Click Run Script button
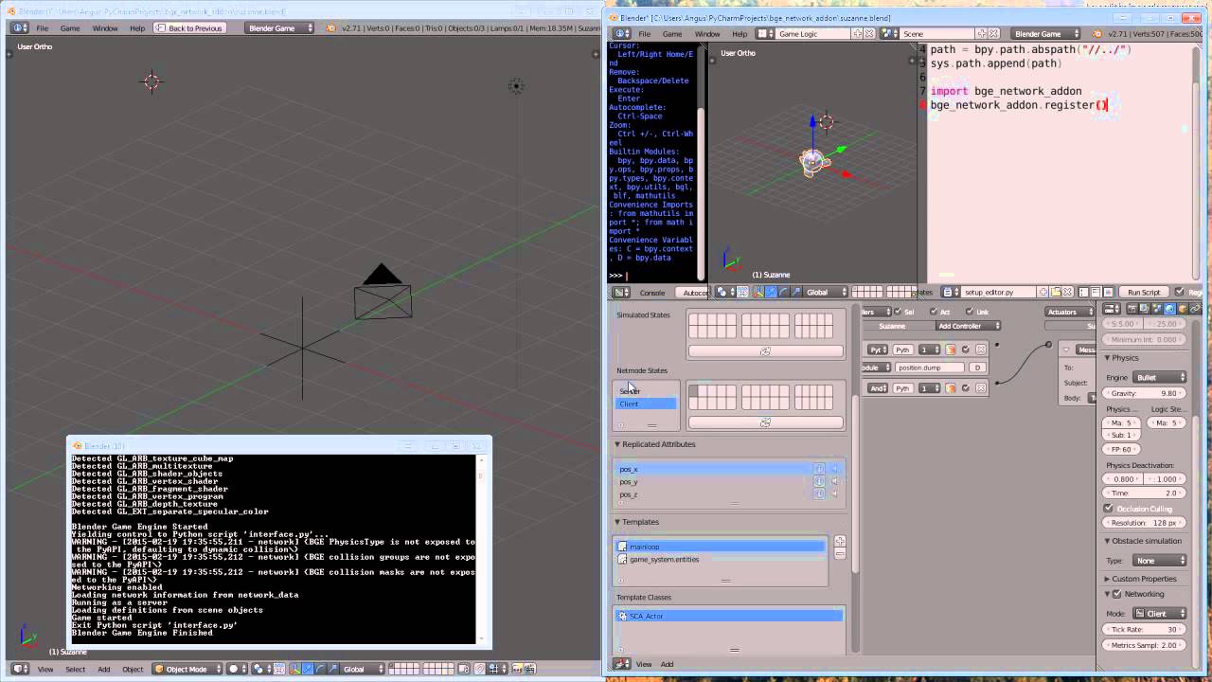The width and height of the screenshot is (1212, 682). [1144, 292]
